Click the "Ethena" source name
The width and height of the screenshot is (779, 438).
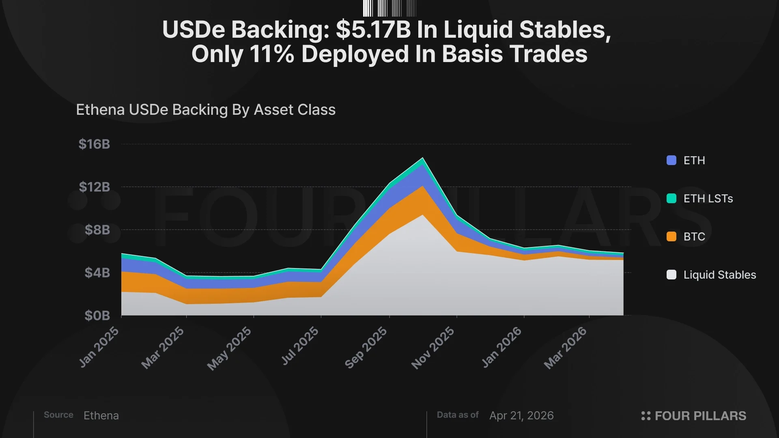(x=101, y=415)
